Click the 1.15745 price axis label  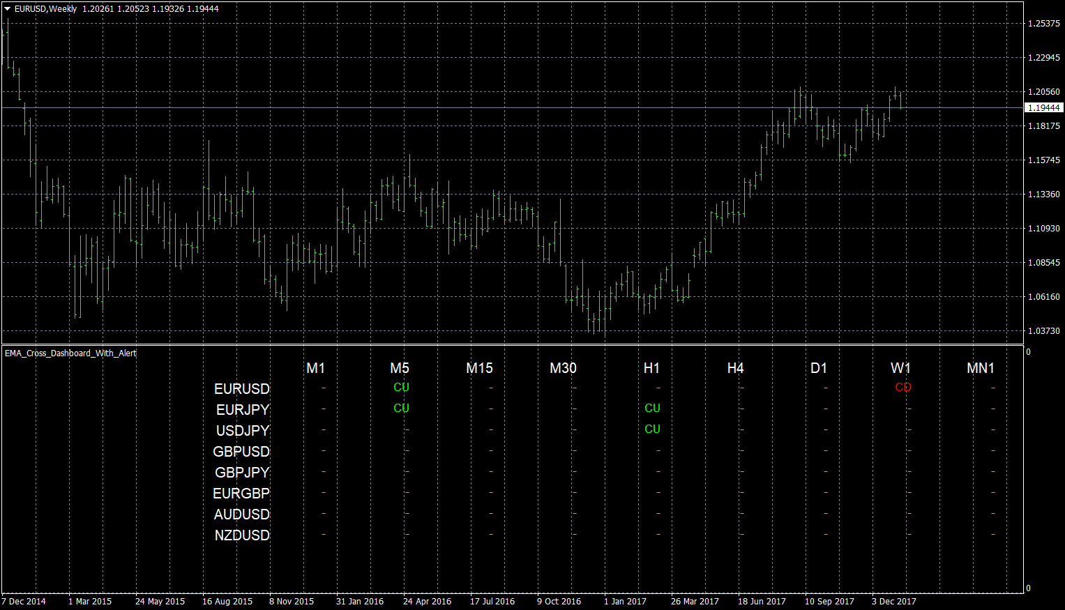click(1043, 160)
